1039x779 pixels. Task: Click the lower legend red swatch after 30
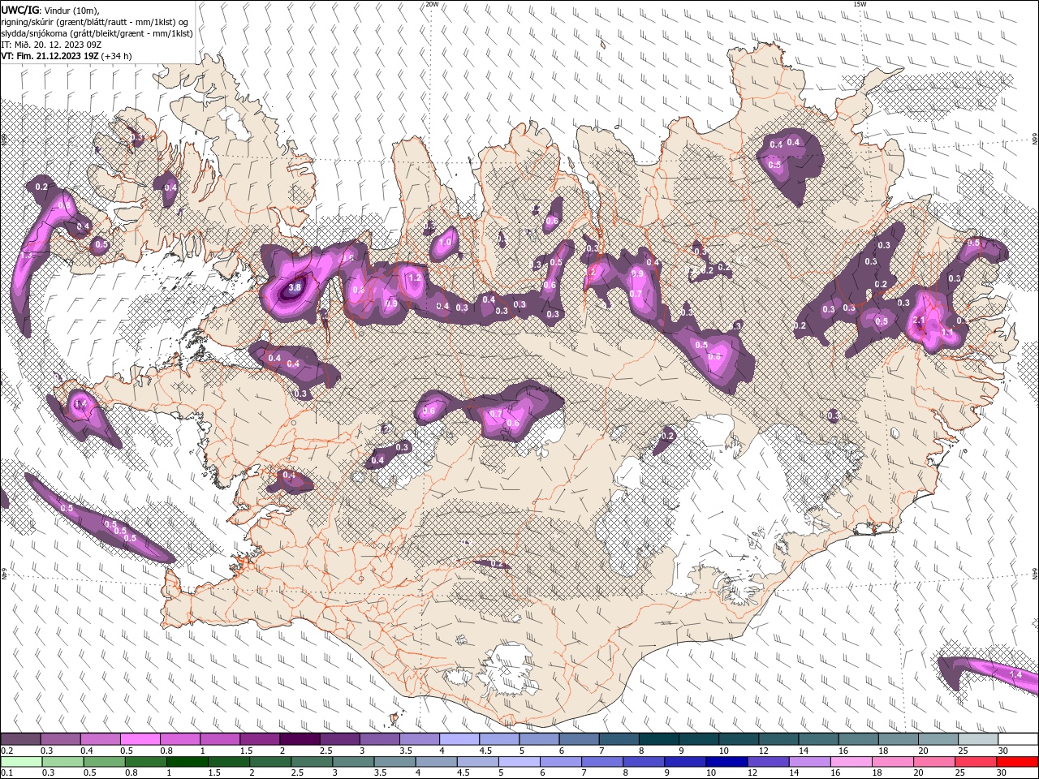(1017, 761)
